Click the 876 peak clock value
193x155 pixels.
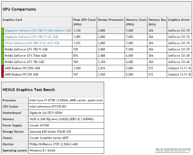click(x=76, y=56)
